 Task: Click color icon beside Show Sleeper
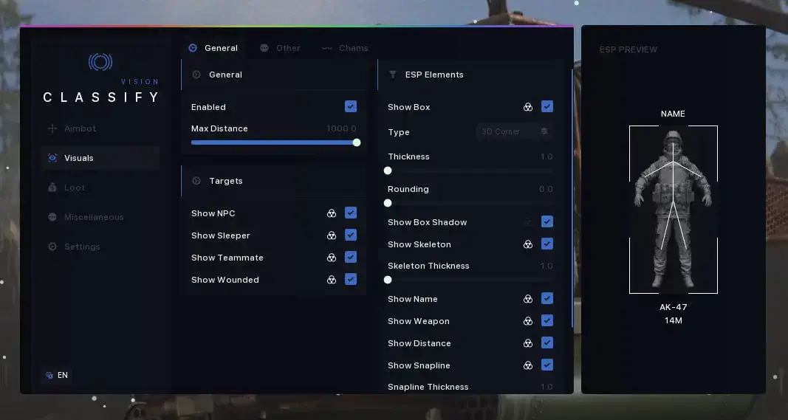coord(332,235)
